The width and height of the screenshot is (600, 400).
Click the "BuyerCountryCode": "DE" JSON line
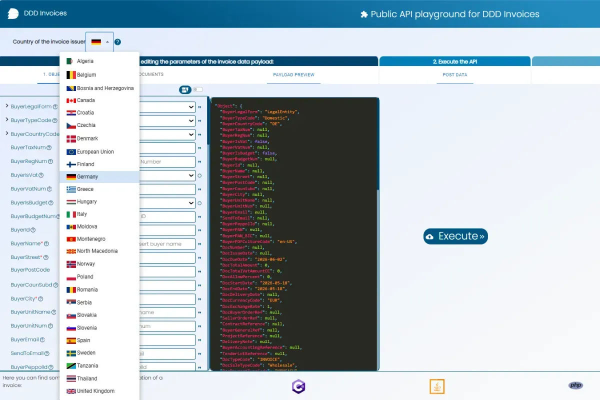point(251,123)
